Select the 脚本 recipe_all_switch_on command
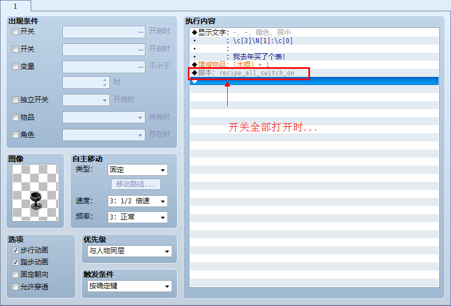Screen dimensions: 451x306 point(314,73)
